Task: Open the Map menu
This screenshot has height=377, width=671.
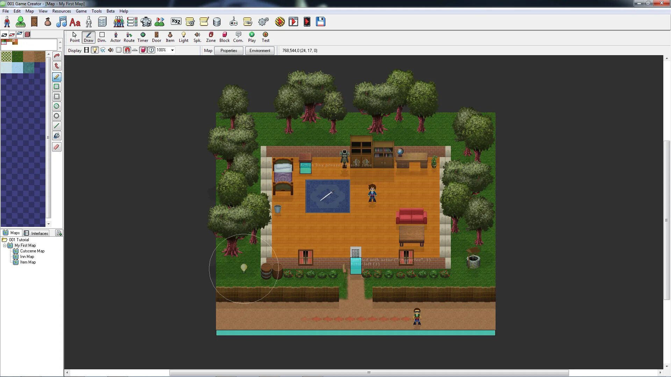Action: pos(29,10)
